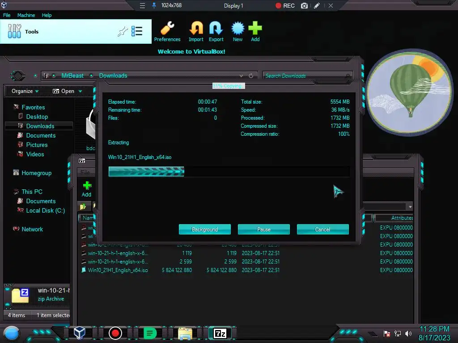Click the green Add machine icon in VirtualBox
The width and height of the screenshot is (458, 343).
(x=255, y=32)
